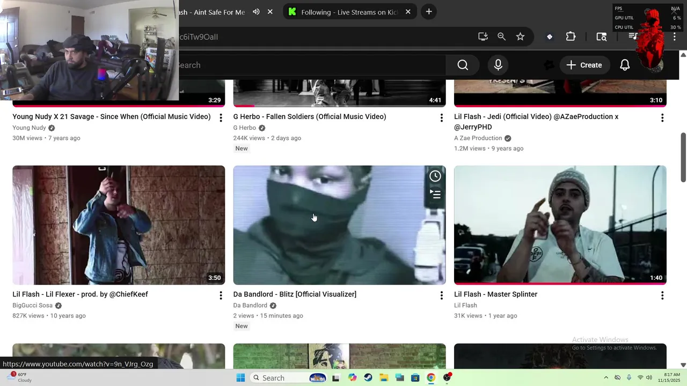Visit the BigGucci Sosa channel
This screenshot has width=687, height=386.
point(33,306)
